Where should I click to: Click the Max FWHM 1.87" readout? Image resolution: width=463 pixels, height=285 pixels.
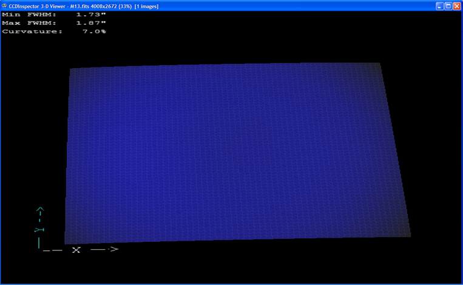[x=54, y=22]
